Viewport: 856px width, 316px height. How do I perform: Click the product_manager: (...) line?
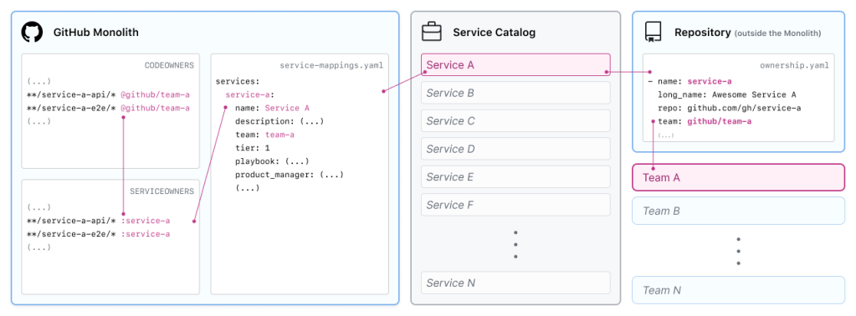coord(290,175)
